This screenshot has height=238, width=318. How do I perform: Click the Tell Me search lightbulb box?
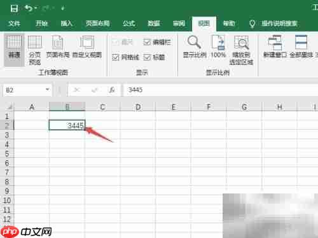tap(273, 24)
